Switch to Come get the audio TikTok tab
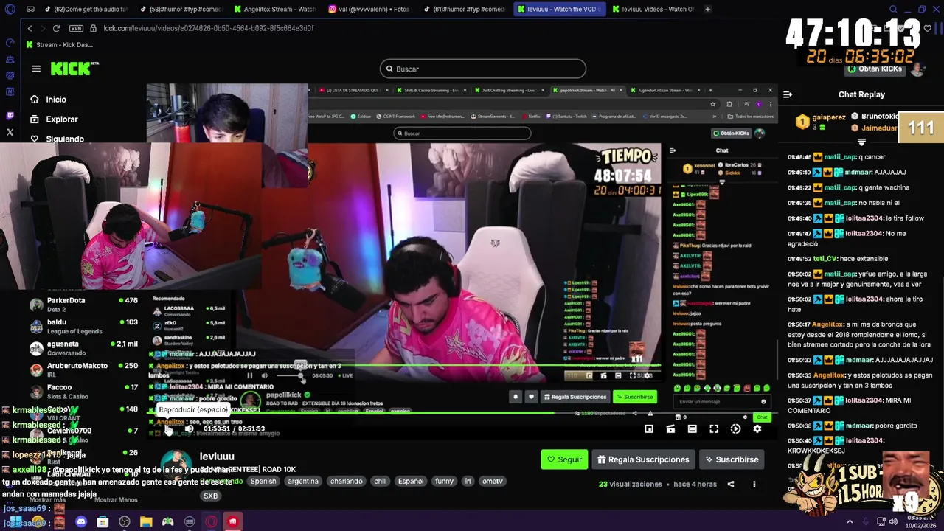 [86, 9]
